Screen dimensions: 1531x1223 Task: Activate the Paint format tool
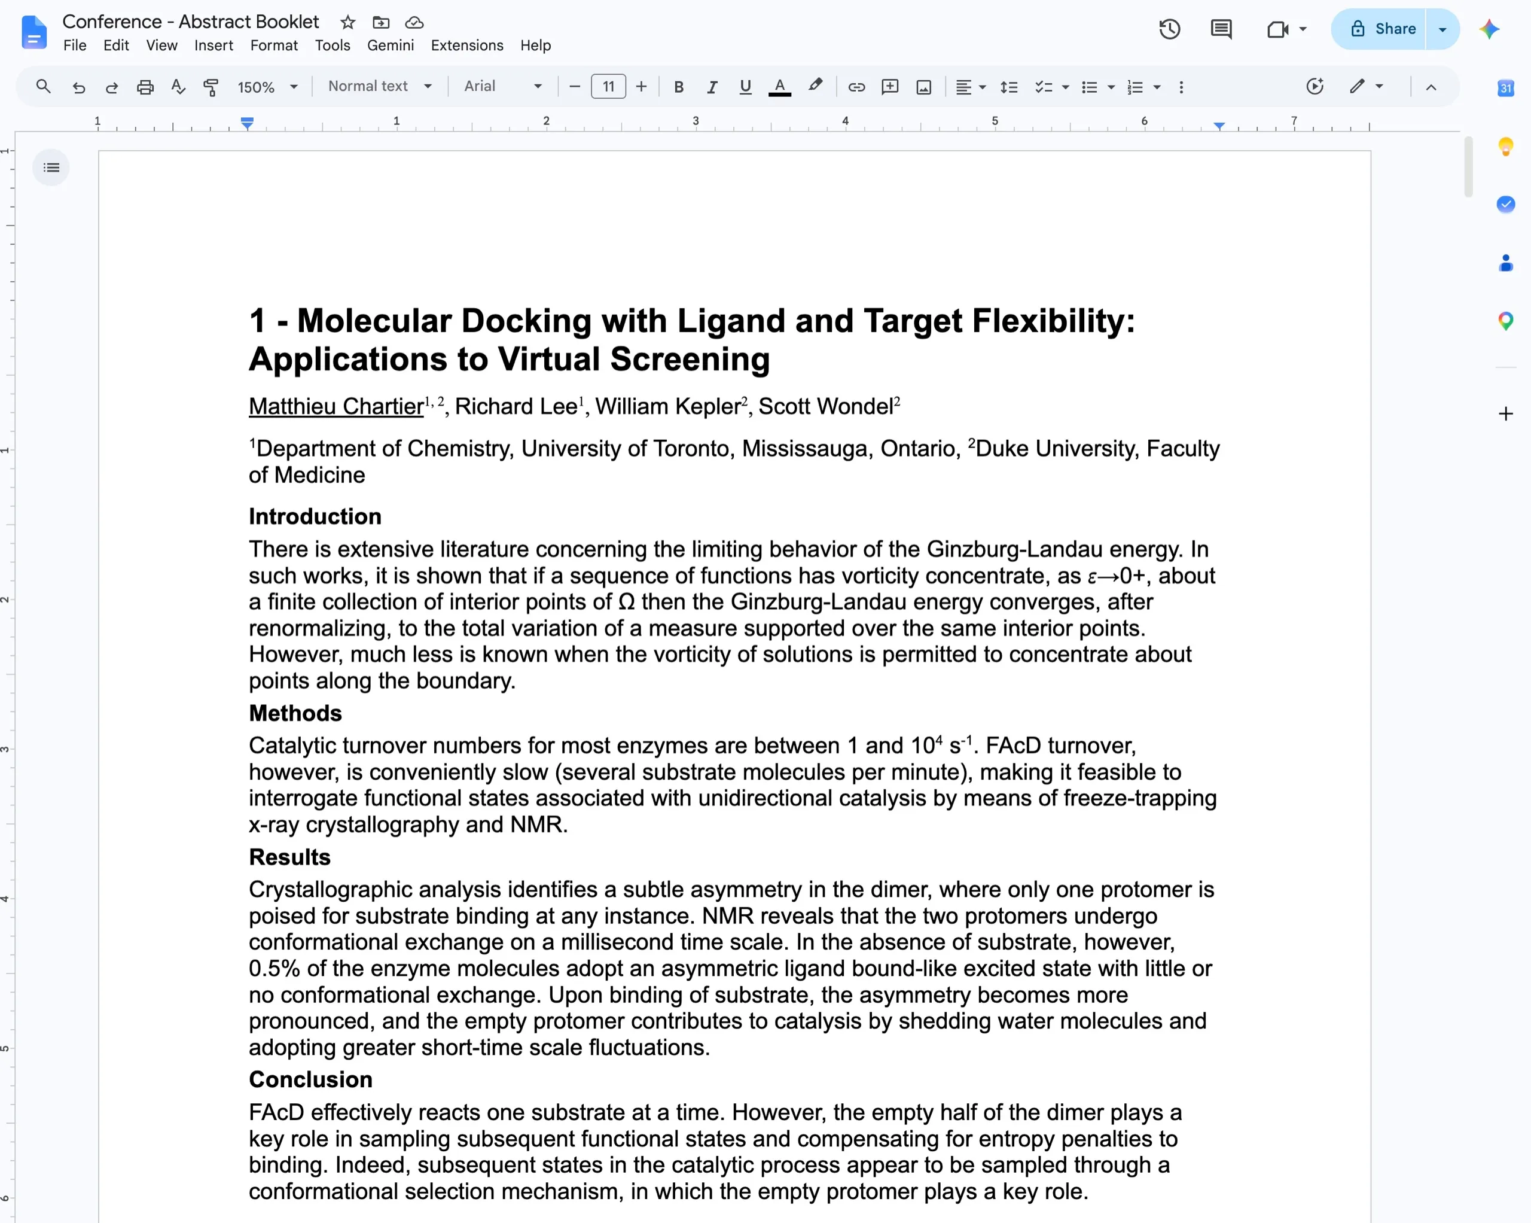point(211,87)
